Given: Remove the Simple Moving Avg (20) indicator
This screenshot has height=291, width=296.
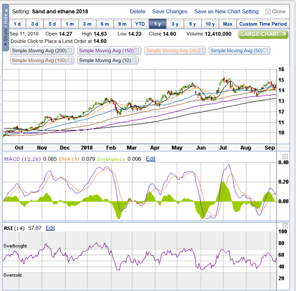Looking at the screenshot, I should tap(201, 50).
